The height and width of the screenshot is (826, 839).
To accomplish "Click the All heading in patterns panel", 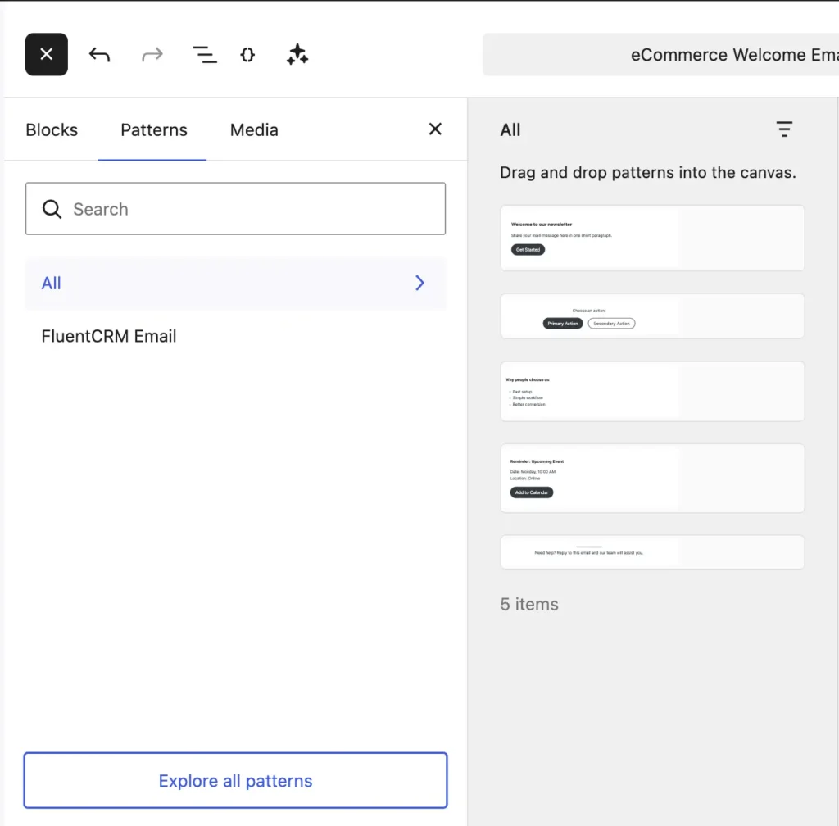I will point(510,130).
